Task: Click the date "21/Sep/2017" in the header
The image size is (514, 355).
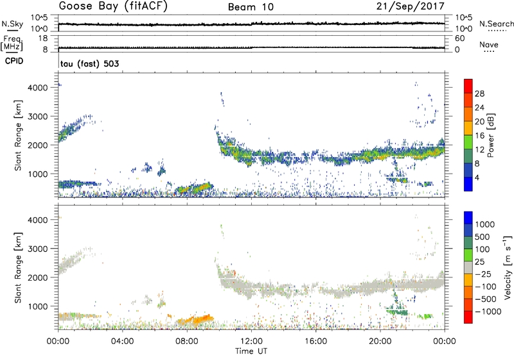Action: click(411, 6)
